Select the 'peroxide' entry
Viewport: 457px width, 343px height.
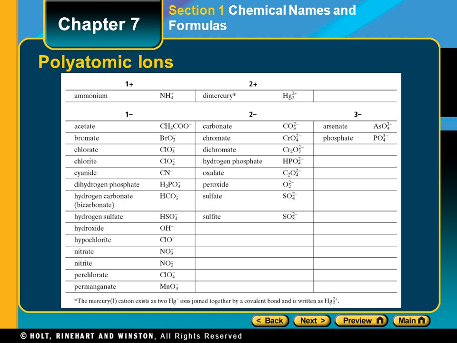tap(215, 185)
